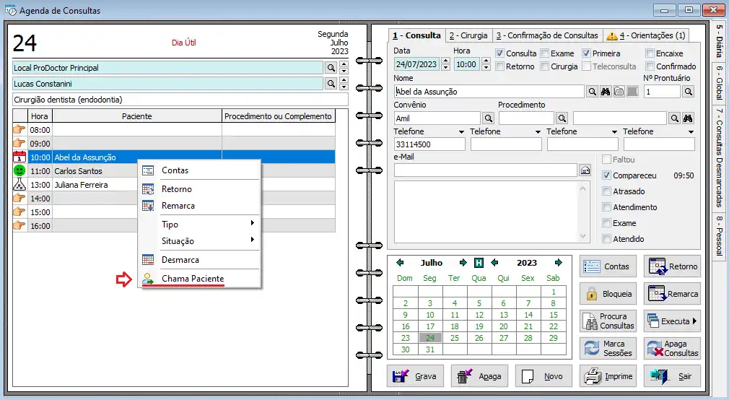This screenshot has height=400, width=729.
Task: Go to next month after Julho
Action: [x=463, y=263]
